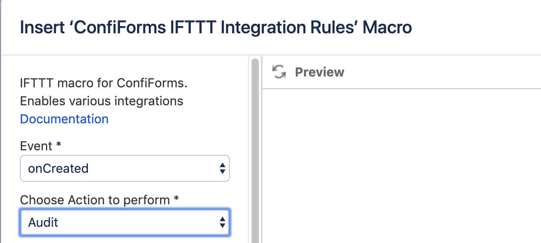This screenshot has width=541, height=243.
Task: Click the refresh preview icon
Action: click(280, 72)
